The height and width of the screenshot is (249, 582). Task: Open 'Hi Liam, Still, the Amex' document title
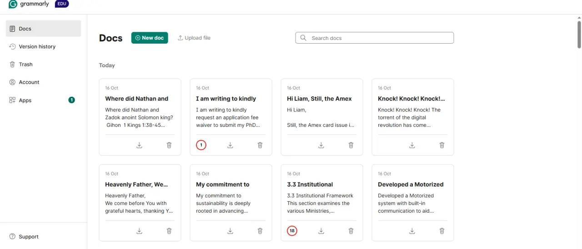[x=319, y=99]
